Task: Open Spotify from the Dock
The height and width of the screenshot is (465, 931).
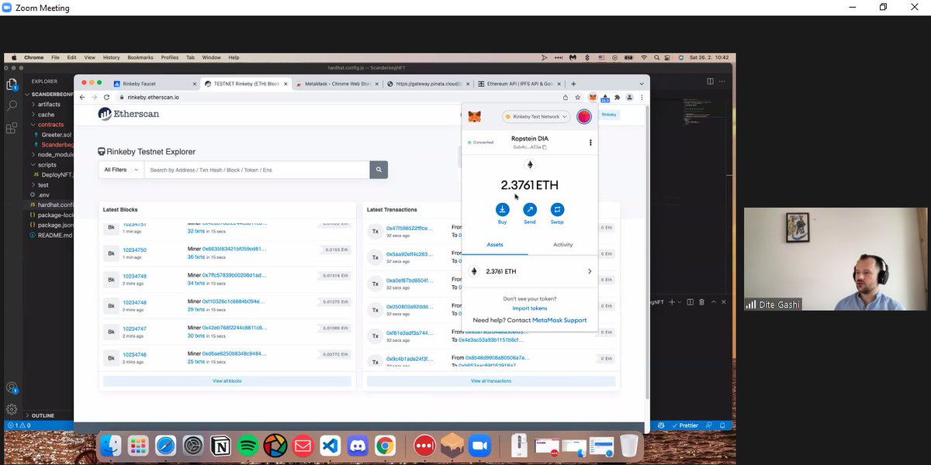Action: point(248,446)
